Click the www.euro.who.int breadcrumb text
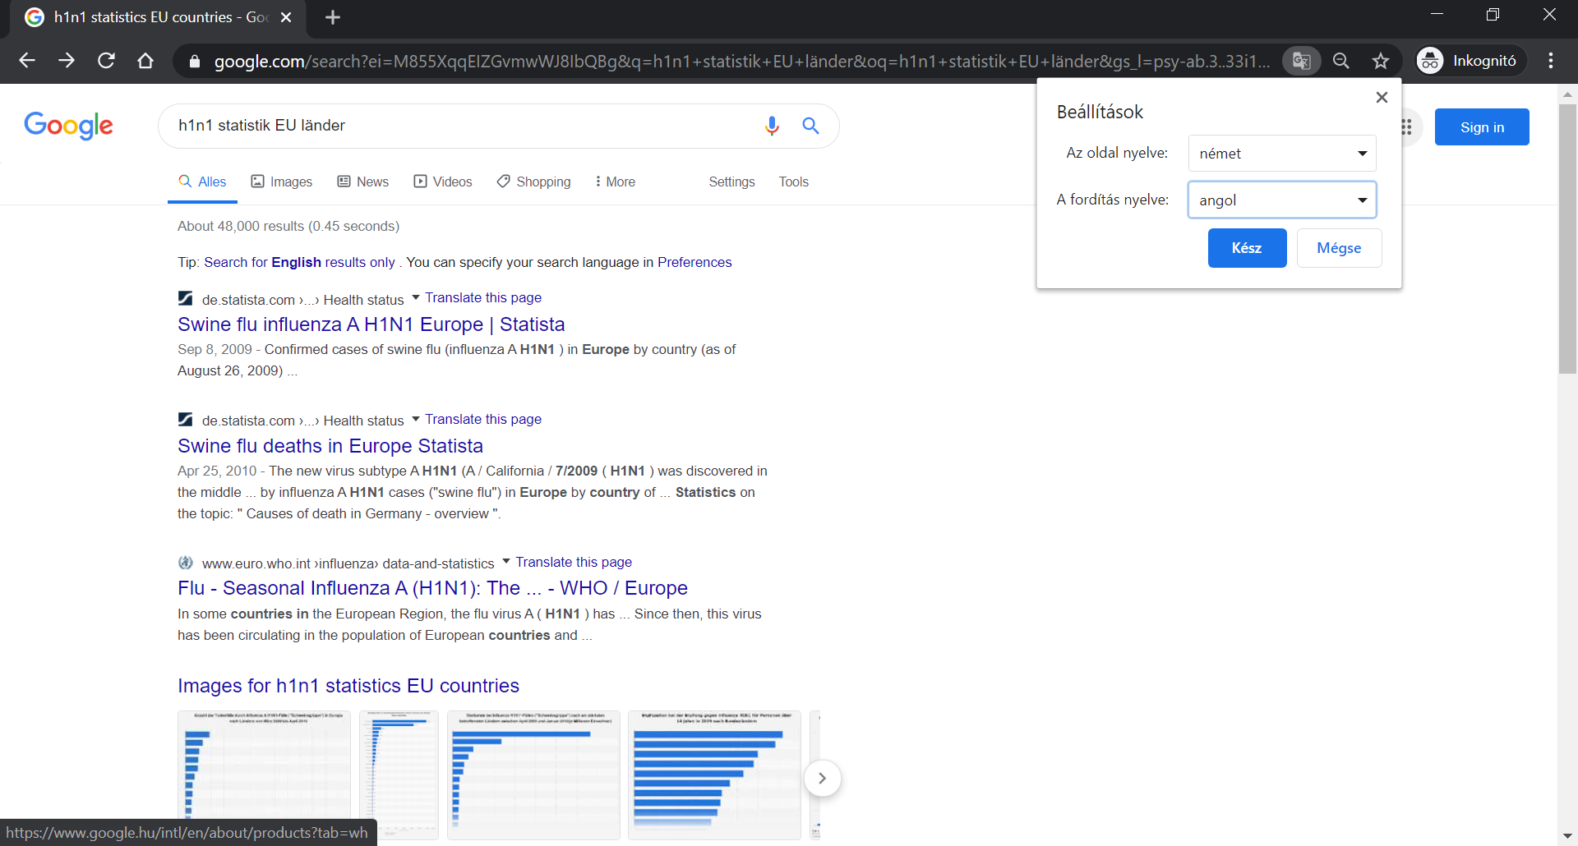This screenshot has width=1578, height=846. pyautogui.click(x=348, y=563)
